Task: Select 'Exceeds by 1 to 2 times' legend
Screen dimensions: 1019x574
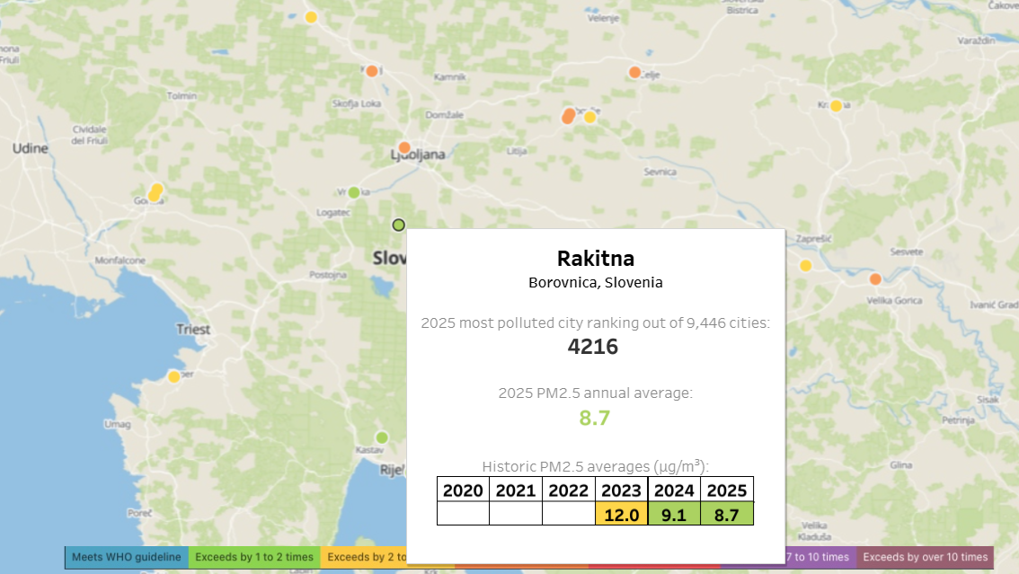Action: coord(254,558)
